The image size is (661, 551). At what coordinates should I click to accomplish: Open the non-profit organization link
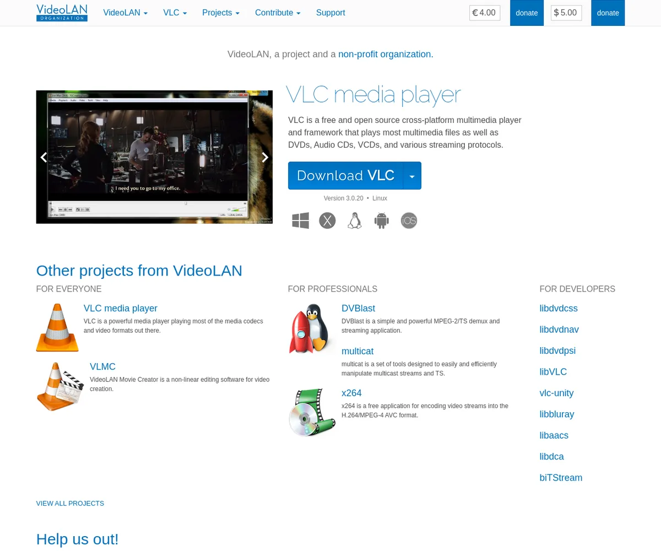click(386, 54)
